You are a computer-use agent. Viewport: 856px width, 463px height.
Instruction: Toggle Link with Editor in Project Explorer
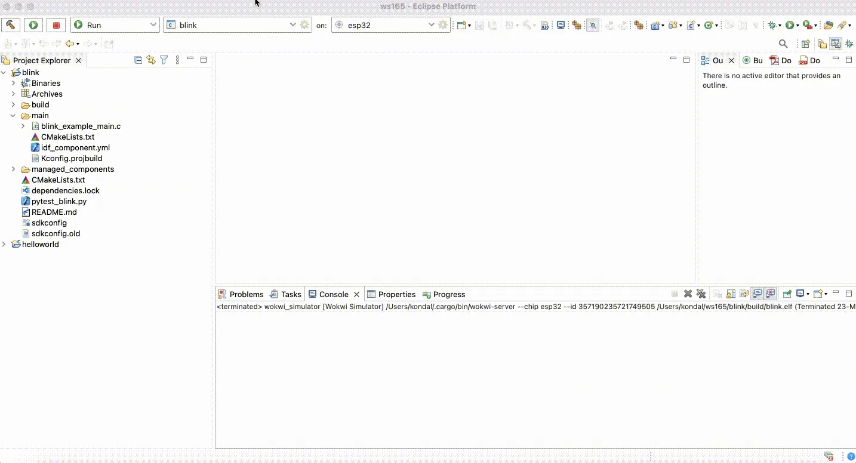[x=151, y=60]
